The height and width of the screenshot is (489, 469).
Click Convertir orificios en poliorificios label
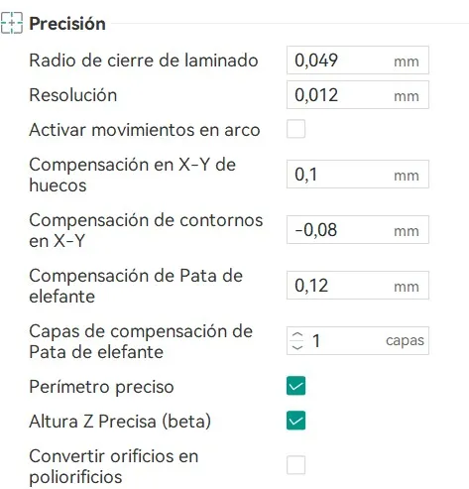[x=114, y=466]
